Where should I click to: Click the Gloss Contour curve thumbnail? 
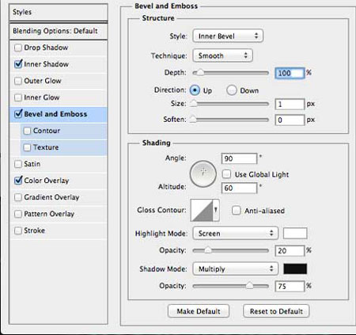pos(202,210)
